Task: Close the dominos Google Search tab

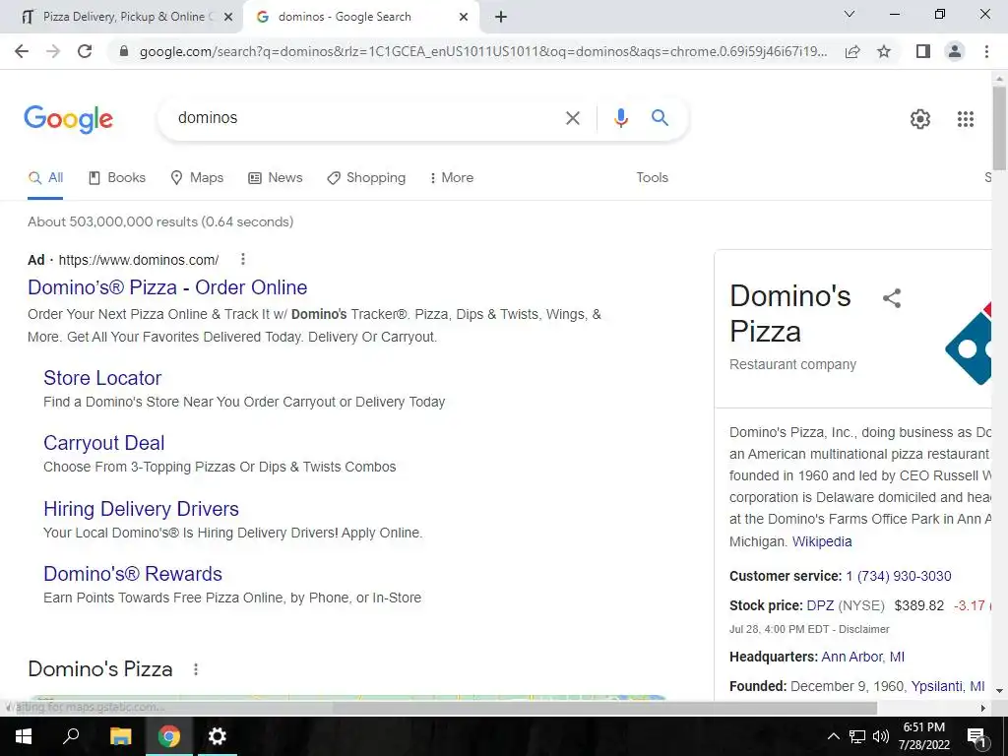Action: 464,18
